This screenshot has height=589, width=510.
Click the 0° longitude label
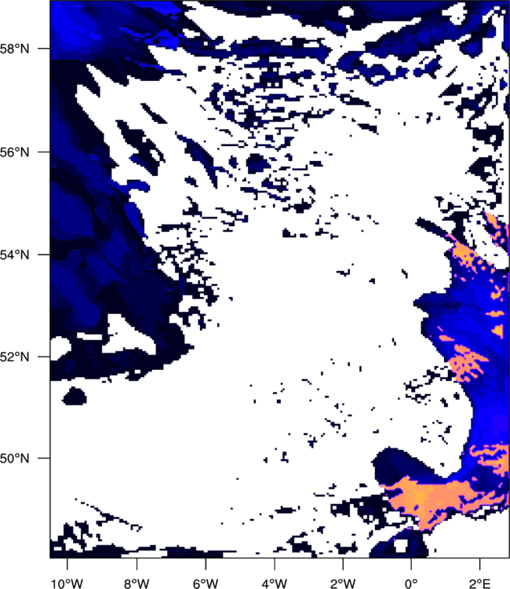pyautogui.click(x=411, y=584)
